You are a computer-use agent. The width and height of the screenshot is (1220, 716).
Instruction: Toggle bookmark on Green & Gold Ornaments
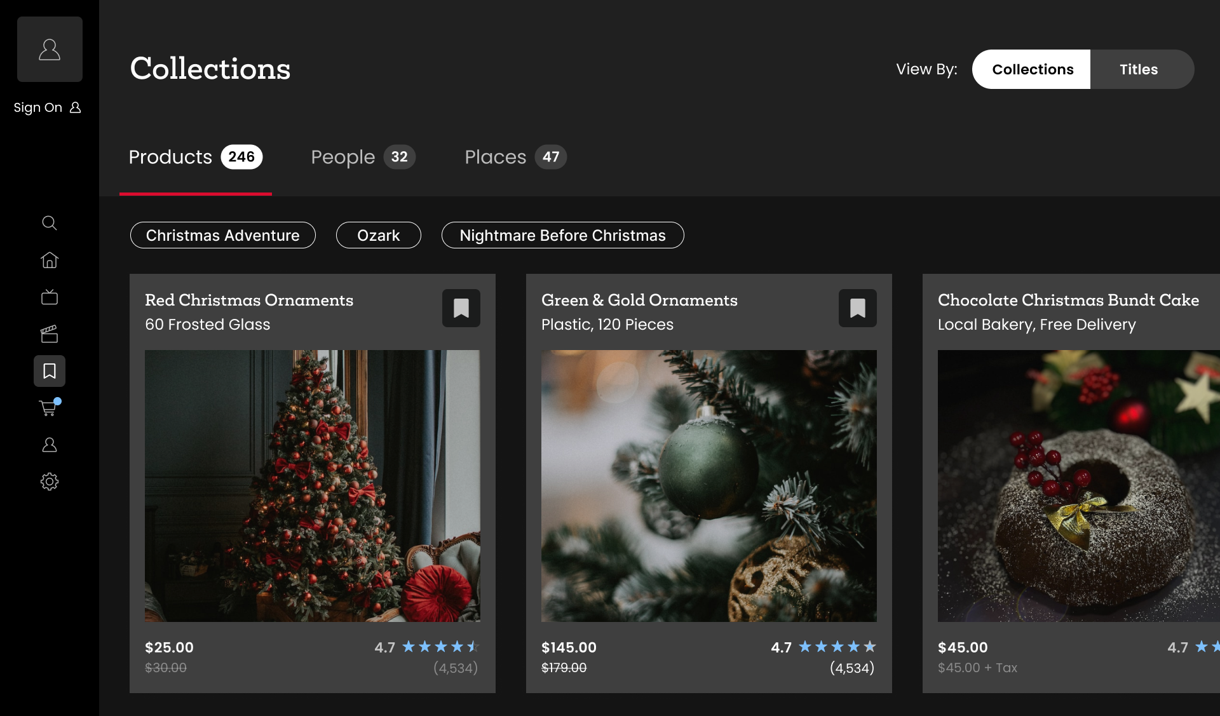point(858,308)
